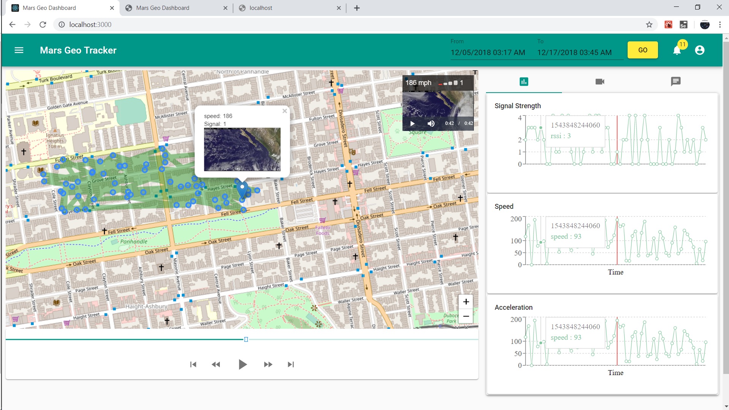Play the video overlay

point(412,123)
